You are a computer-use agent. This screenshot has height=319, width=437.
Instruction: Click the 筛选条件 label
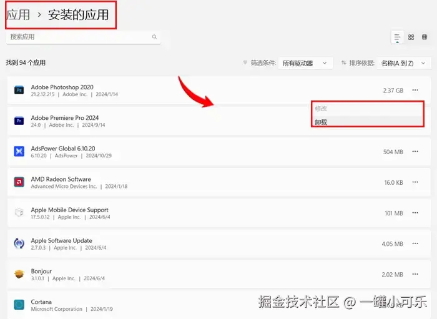[263, 63]
